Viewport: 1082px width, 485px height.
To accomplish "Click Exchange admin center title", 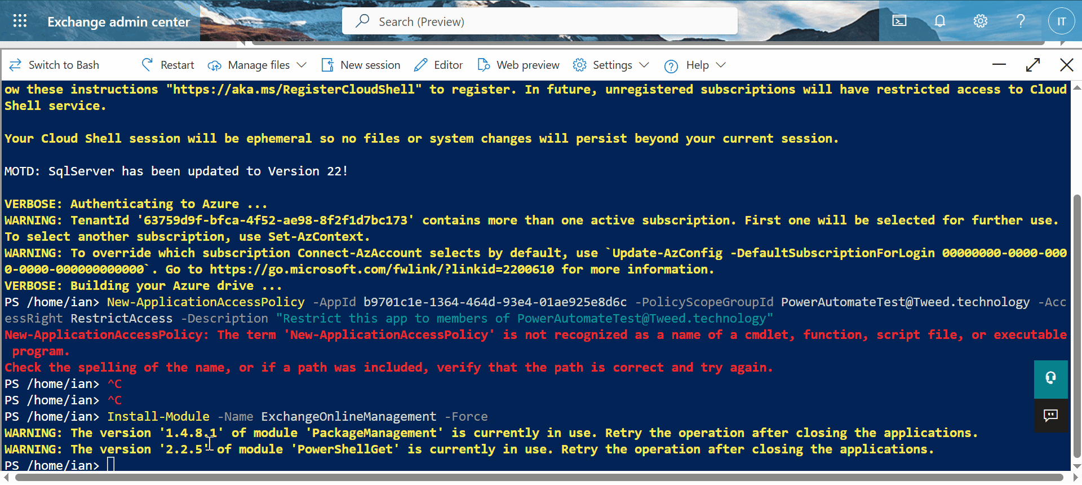I will pos(118,22).
